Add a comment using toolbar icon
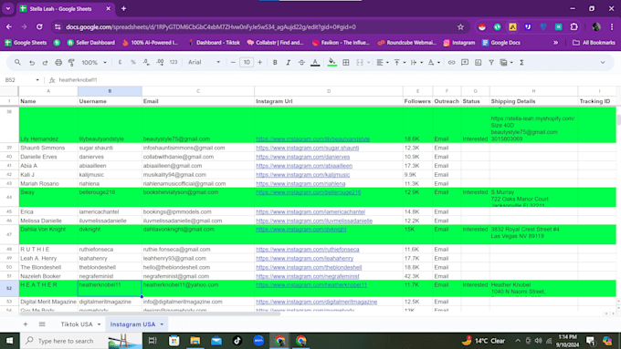 click(465, 63)
